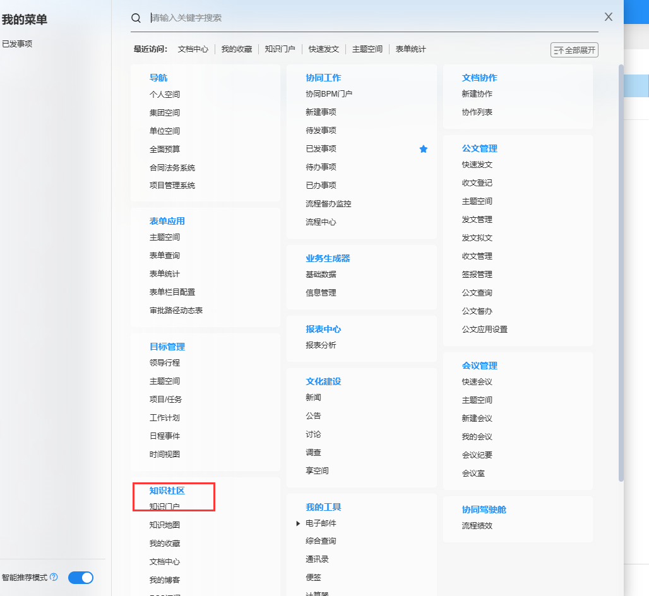Open 流程督办监控 under 协同工作
The height and width of the screenshot is (596, 649).
(328, 204)
